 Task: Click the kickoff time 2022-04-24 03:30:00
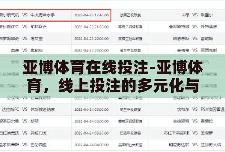click(x=91, y=133)
